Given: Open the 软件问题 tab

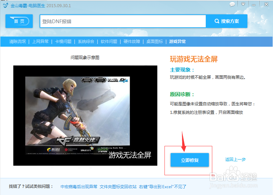Looking at the screenshot, I should pos(109,42).
